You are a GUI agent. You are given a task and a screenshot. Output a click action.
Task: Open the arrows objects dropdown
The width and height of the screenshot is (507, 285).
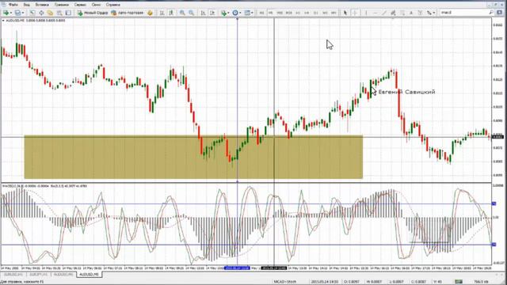pyautogui.click(x=431, y=13)
